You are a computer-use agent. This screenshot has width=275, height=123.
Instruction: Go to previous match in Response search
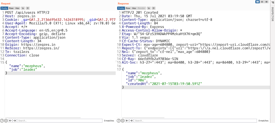click(x=127, y=121)
